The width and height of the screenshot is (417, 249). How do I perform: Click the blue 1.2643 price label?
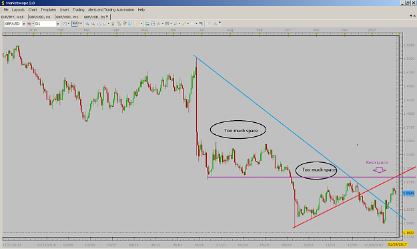point(408,193)
